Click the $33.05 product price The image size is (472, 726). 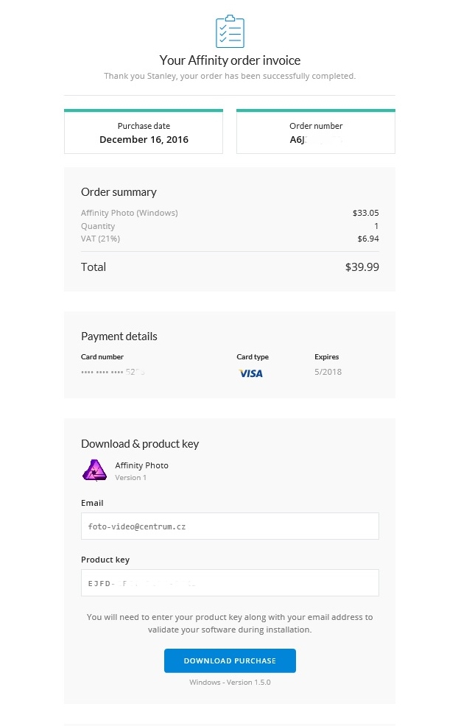[x=365, y=213]
